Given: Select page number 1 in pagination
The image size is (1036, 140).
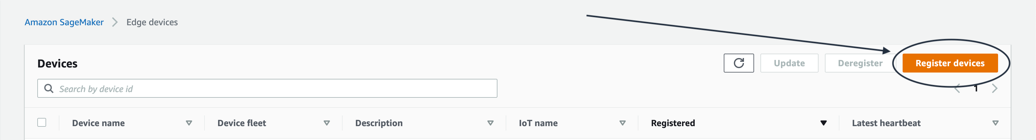Looking at the screenshot, I should [976, 89].
